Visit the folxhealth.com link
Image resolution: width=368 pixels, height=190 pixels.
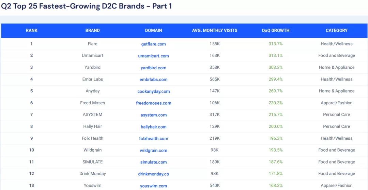pyautogui.click(x=153, y=138)
